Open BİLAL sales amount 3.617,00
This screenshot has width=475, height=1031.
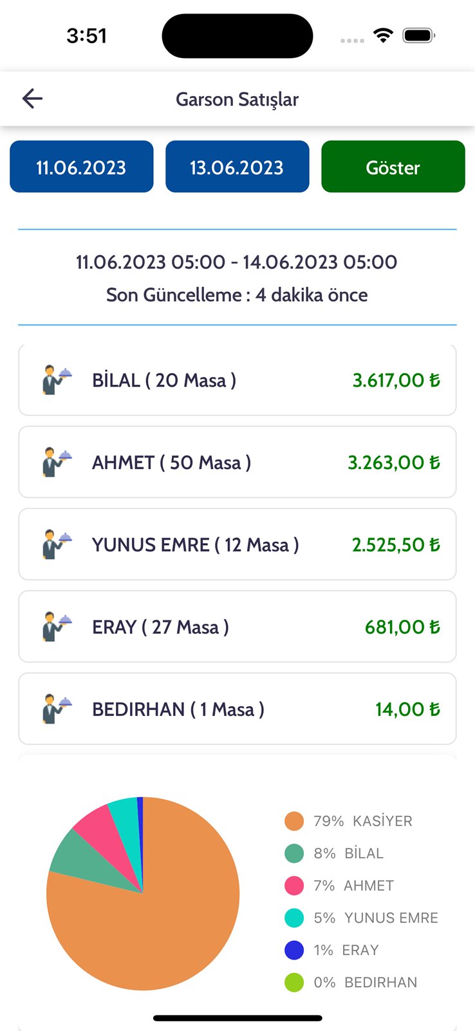click(x=396, y=380)
